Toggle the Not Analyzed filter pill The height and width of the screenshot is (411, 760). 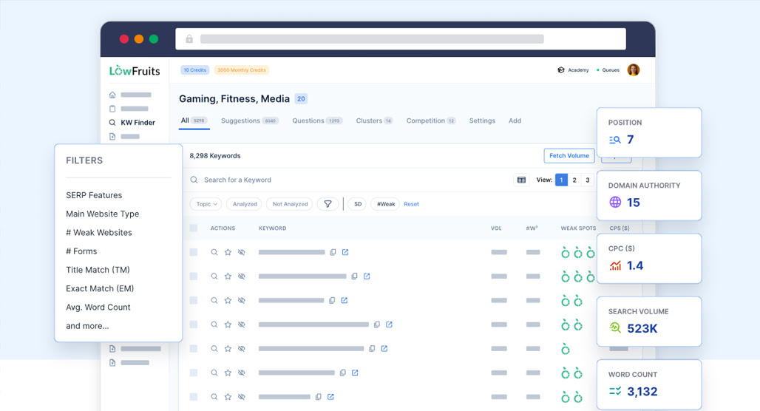pos(290,204)
